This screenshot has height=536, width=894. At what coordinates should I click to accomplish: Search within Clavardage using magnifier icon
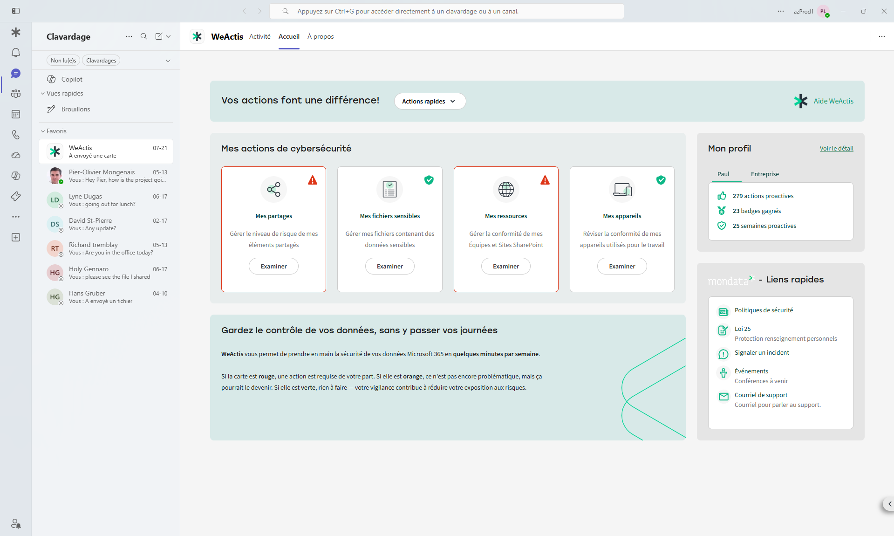[x=144, y=36]
